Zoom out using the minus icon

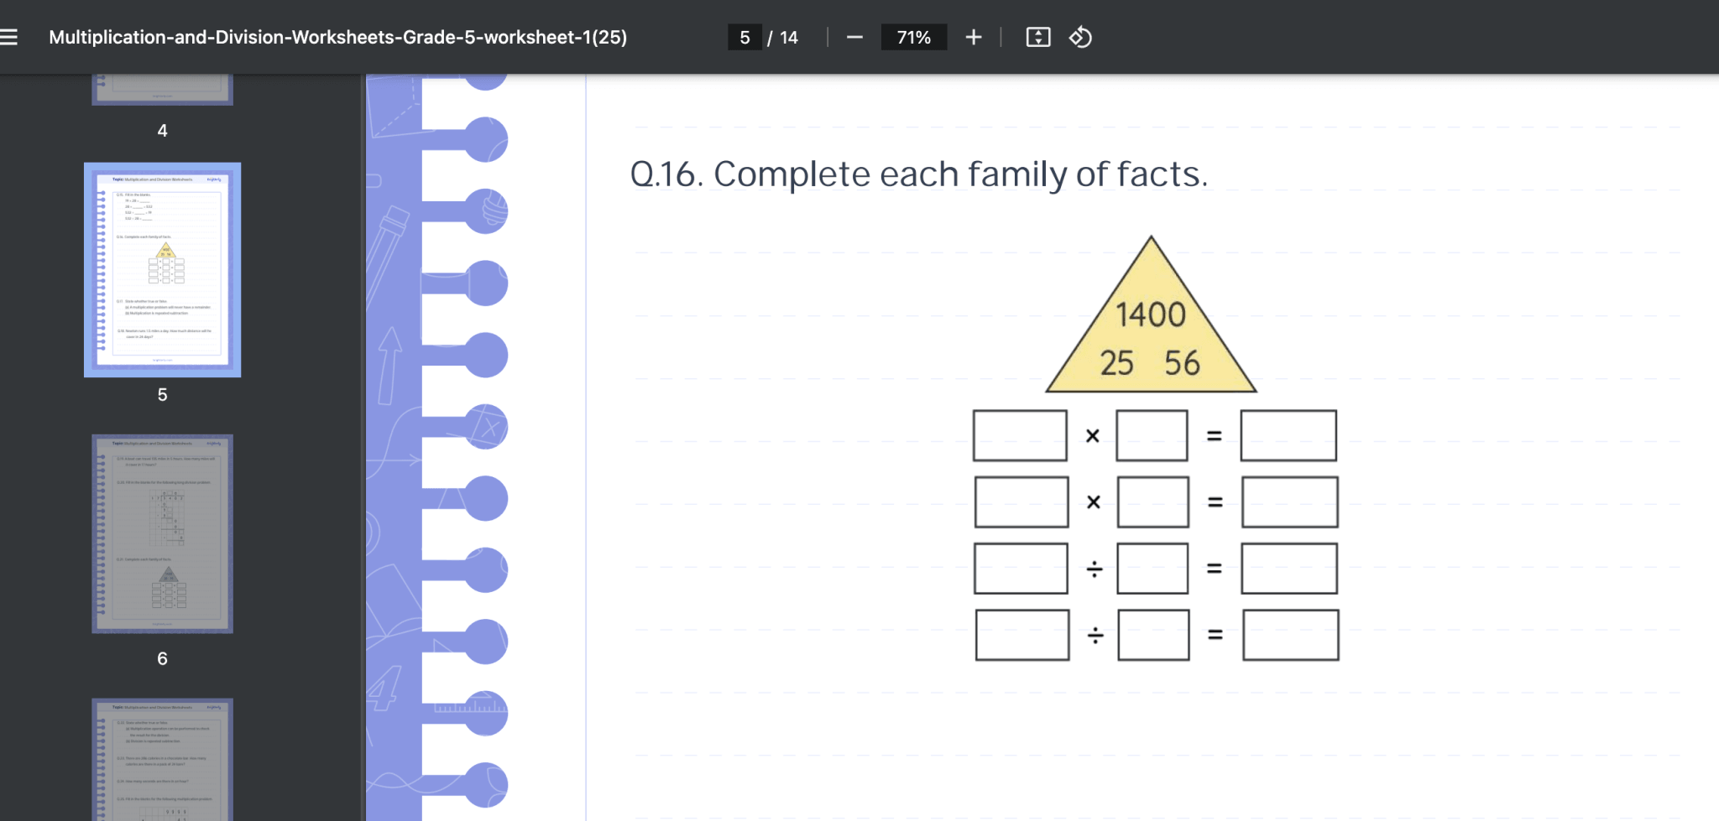tap(854, 37)
